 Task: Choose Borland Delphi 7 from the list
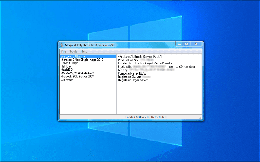pyautogui.click(x=71, y=63)
